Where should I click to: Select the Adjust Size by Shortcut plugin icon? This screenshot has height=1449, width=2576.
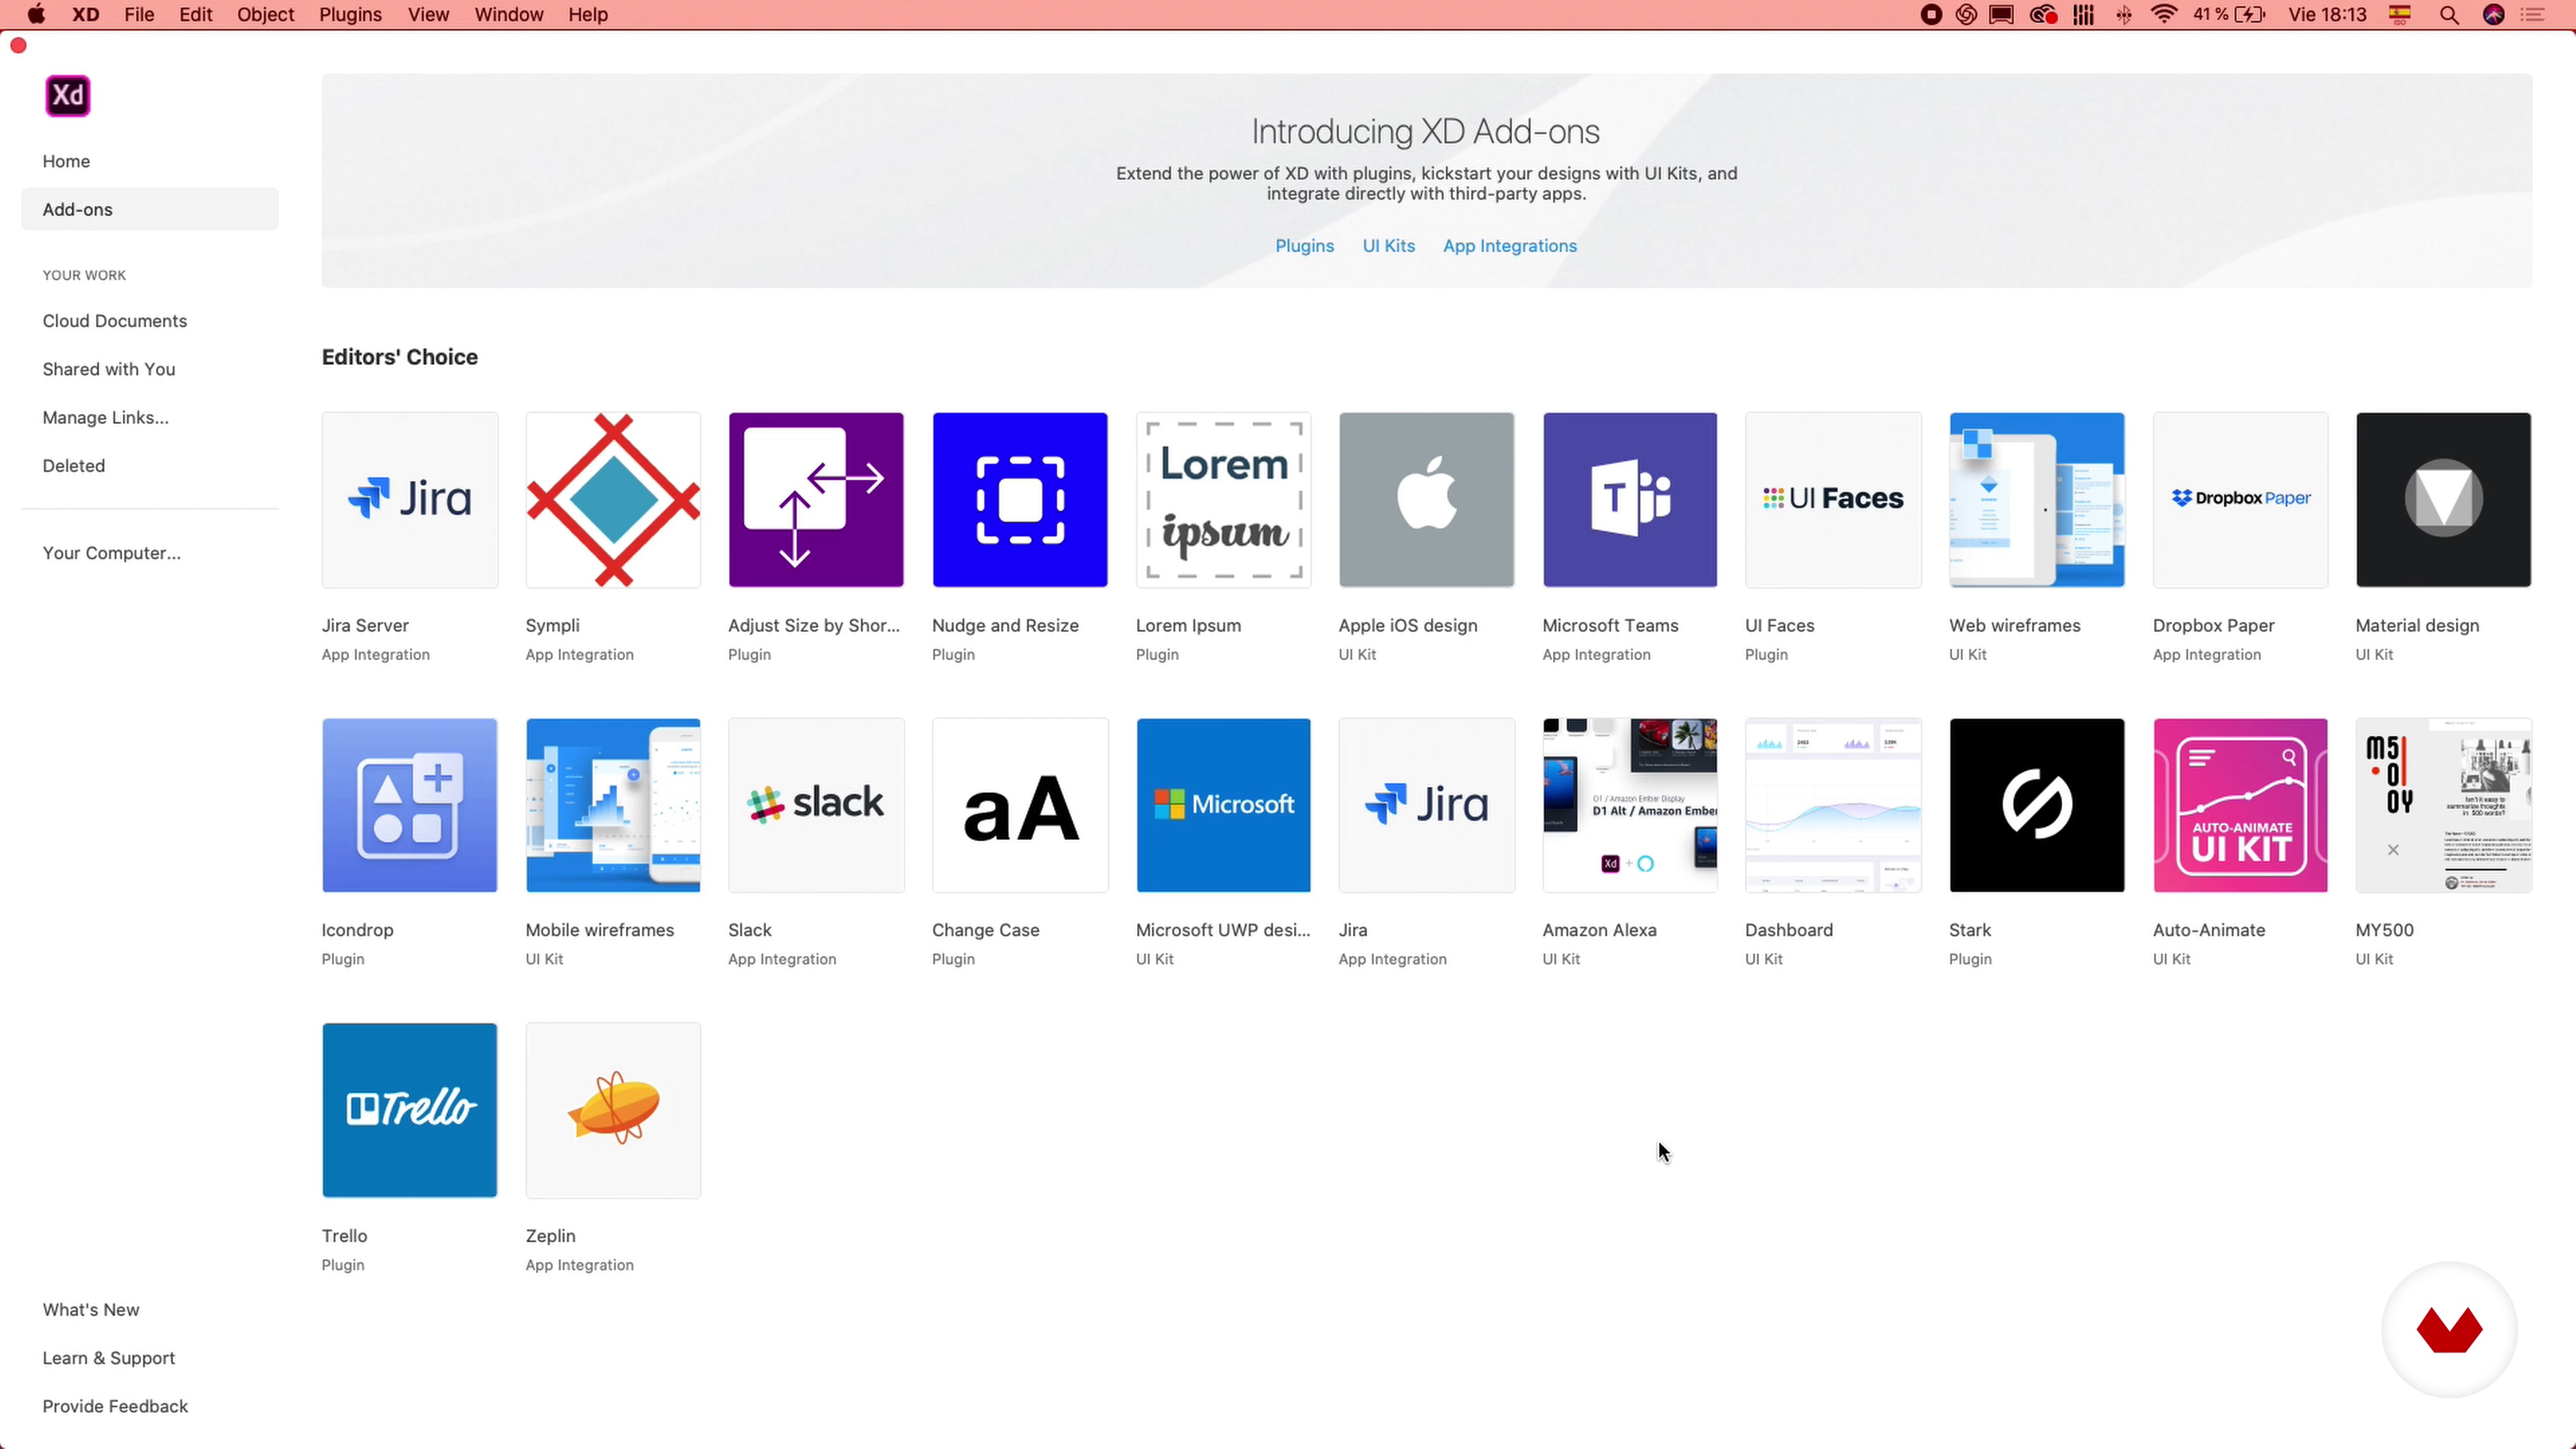click(816, 499)
